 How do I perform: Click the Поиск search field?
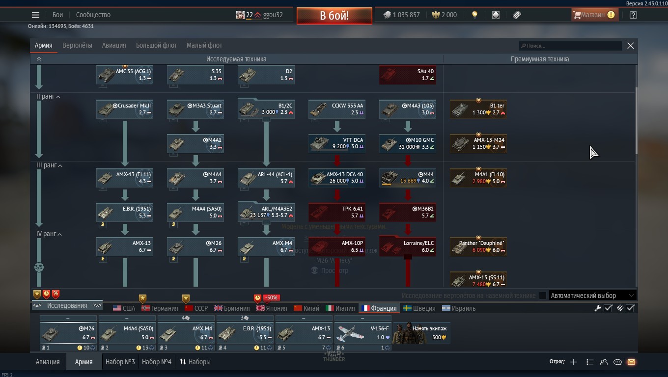(x=570, y=46)
